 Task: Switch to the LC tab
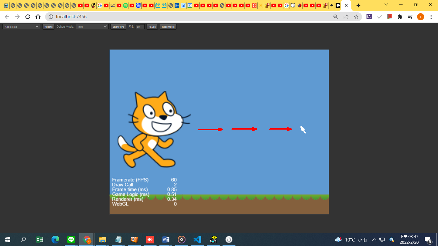point(112,5)
